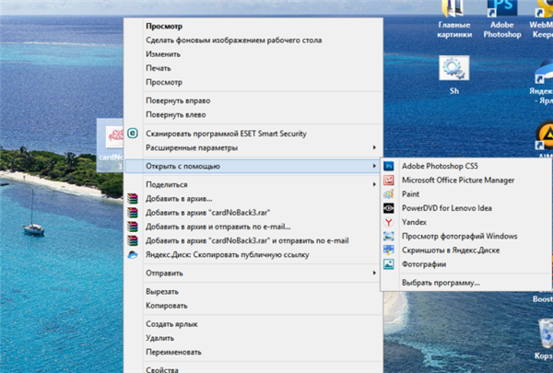Click WinRAR icon beside Добавить в архив...
This screenshot has height=373, width=553.
point(133,199)
